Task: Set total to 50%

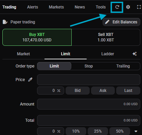Action: [x=120, y=131]
